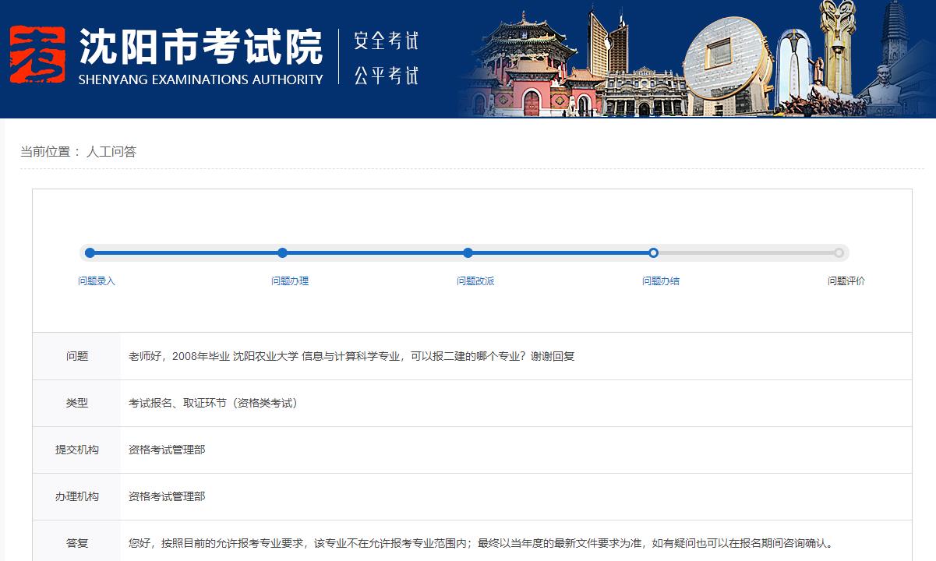This screenshot has height=561, width=936.
Task: Select the gray 问题评价 stepper endpoint
Action: (x=840, y=252)
